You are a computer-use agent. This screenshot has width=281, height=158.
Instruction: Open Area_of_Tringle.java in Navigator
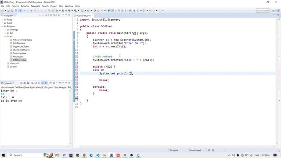point(22,40)
